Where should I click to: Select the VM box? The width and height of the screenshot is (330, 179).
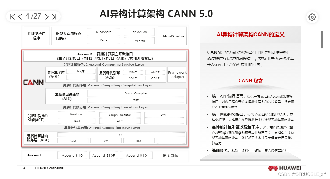coord(106,141)
